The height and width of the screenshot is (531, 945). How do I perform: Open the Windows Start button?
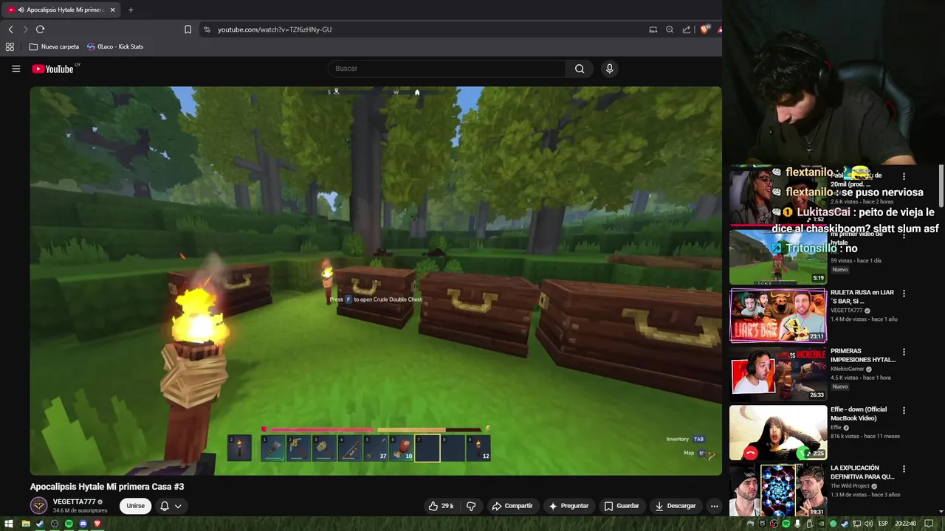click(10, 524)
